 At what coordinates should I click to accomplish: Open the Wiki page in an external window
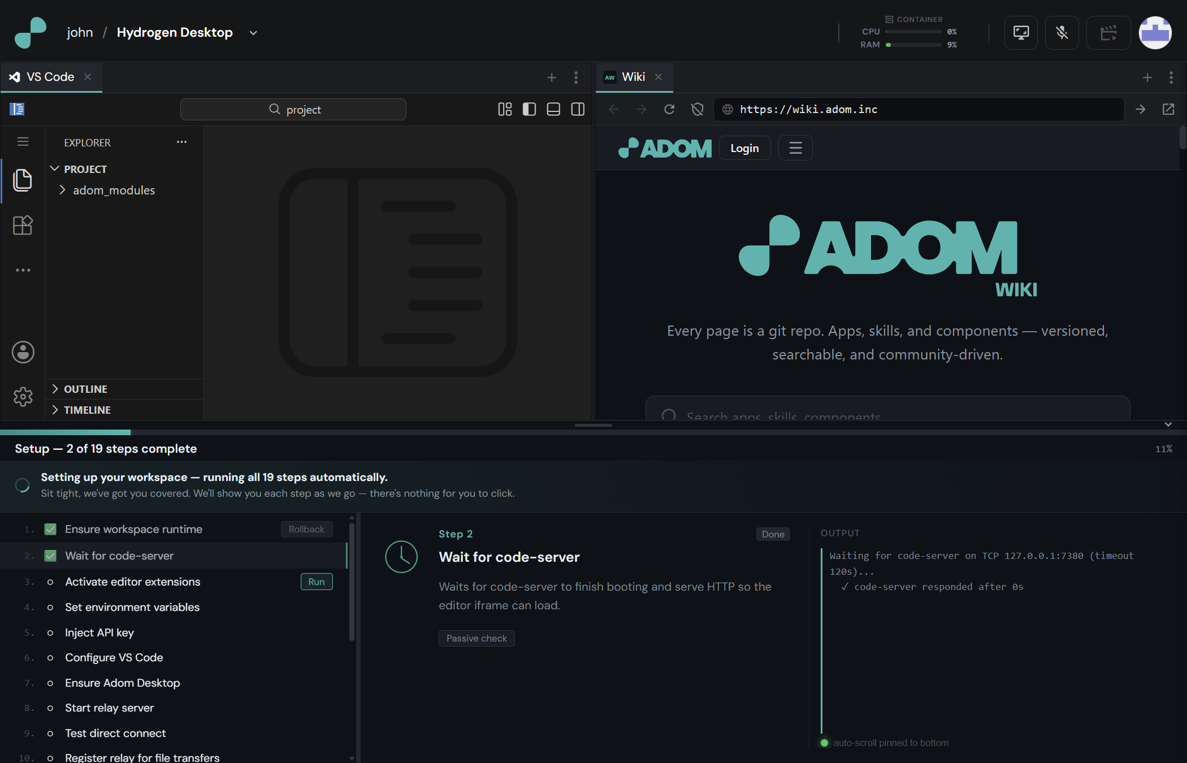[x=1168, y=109]
